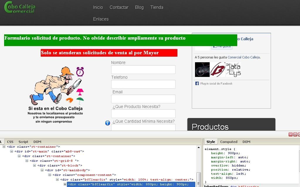This screenshot has height=187, width=300.
Task: Click into the Email input field
Action: [143, 99]
